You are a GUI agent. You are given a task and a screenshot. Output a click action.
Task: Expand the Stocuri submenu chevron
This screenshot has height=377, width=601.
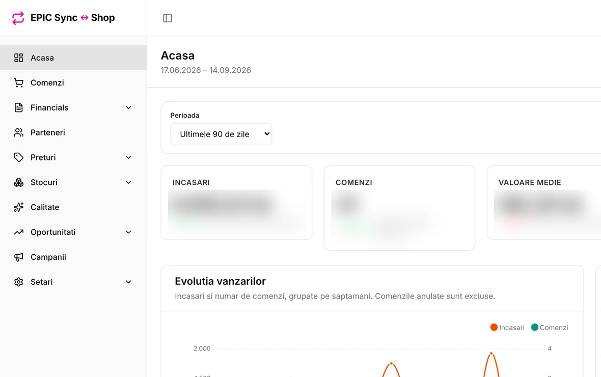click(128, 182)
